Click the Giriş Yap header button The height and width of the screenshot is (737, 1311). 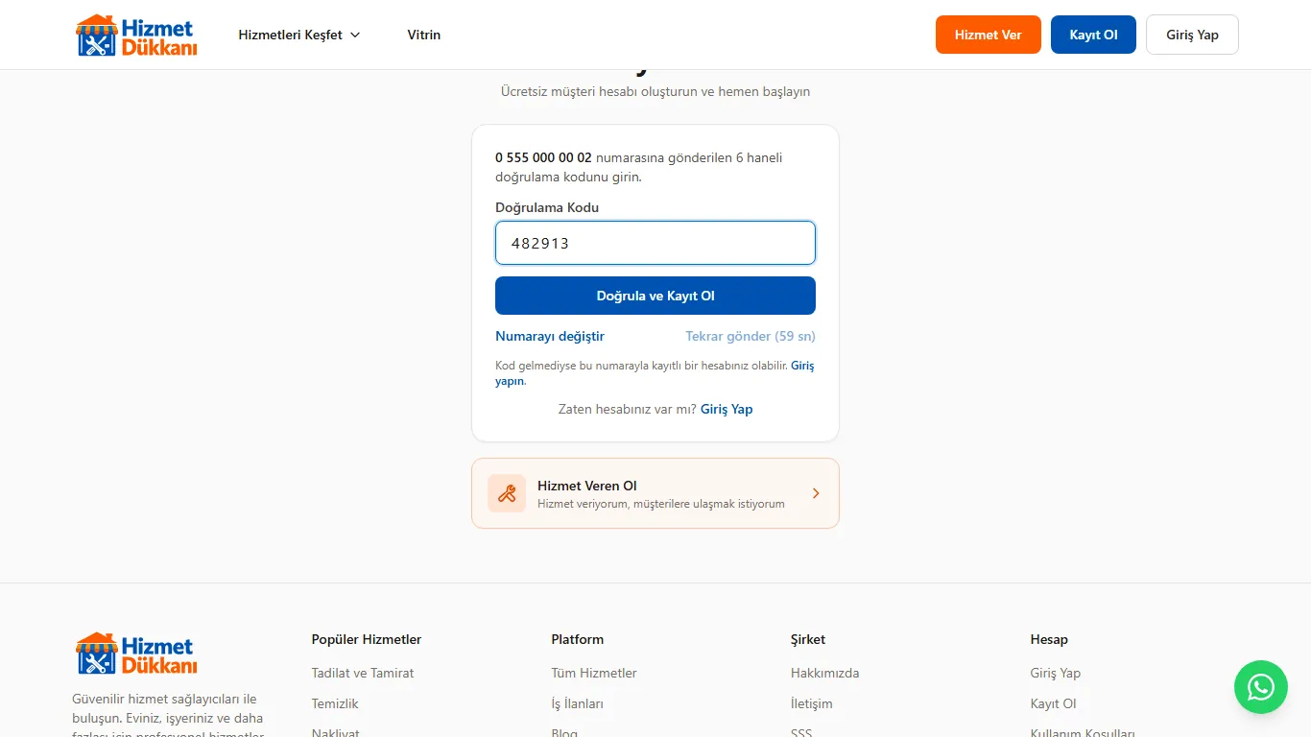(x=1193, y=35)
